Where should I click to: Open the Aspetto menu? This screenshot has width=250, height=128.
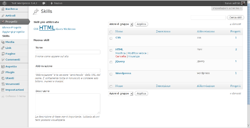coord(11,66)
